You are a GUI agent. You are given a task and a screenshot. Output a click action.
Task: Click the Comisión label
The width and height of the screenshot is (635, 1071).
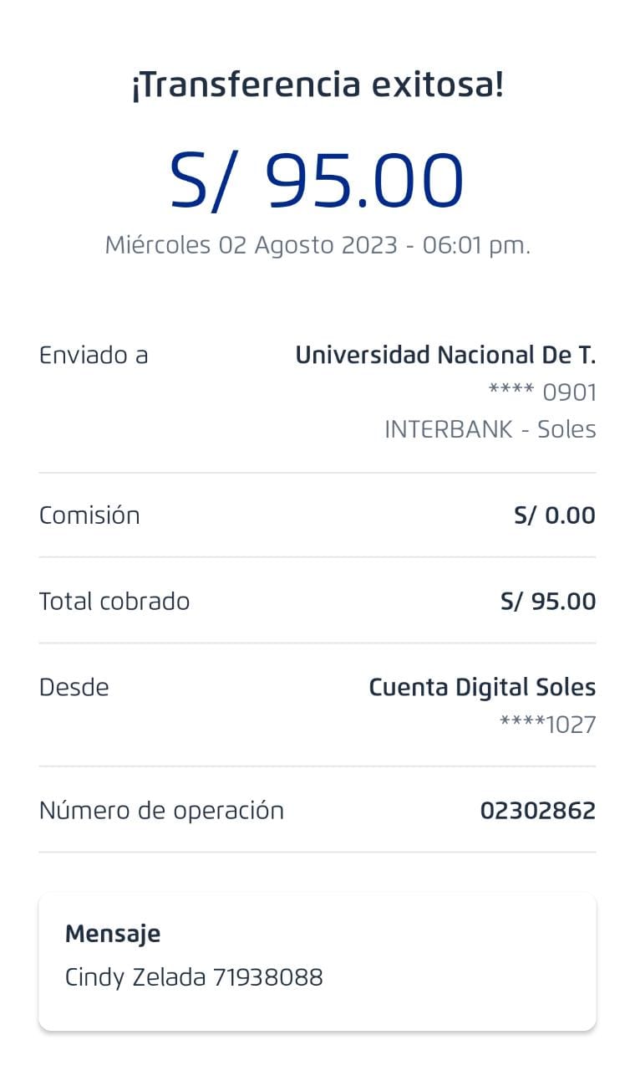[x=89, y=515]
